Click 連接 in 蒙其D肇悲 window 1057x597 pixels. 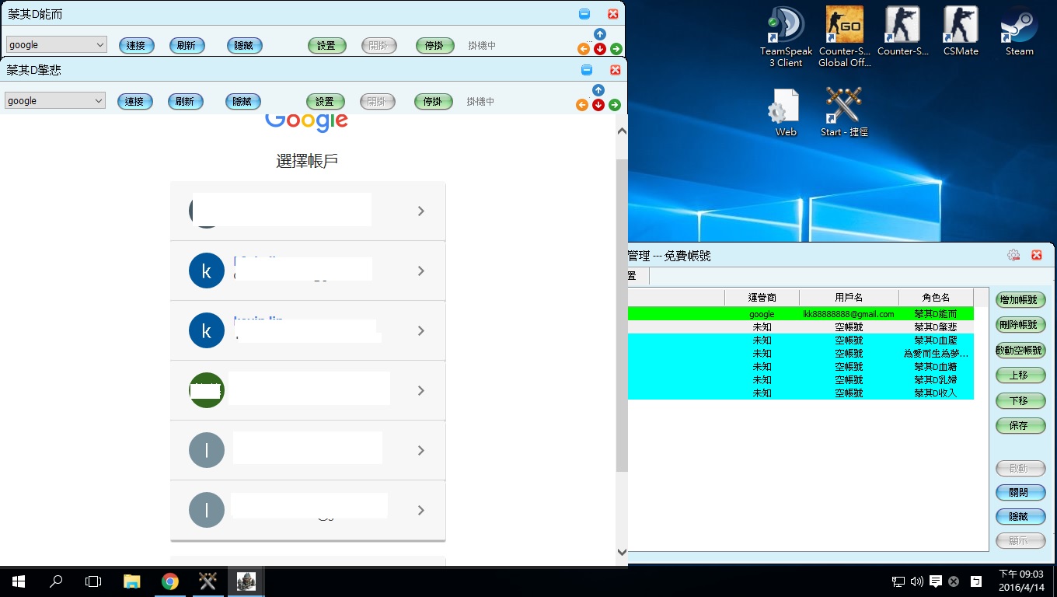pyautogui.click(x=134, y=102)
